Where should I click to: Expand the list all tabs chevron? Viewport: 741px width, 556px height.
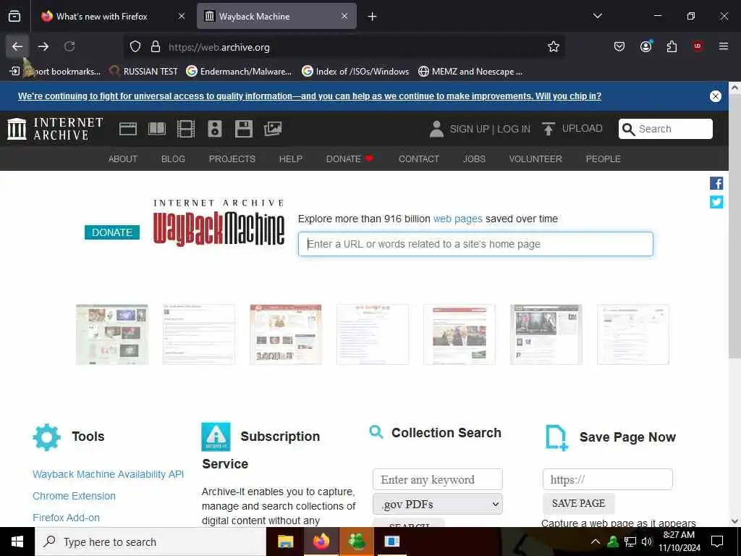597,16
